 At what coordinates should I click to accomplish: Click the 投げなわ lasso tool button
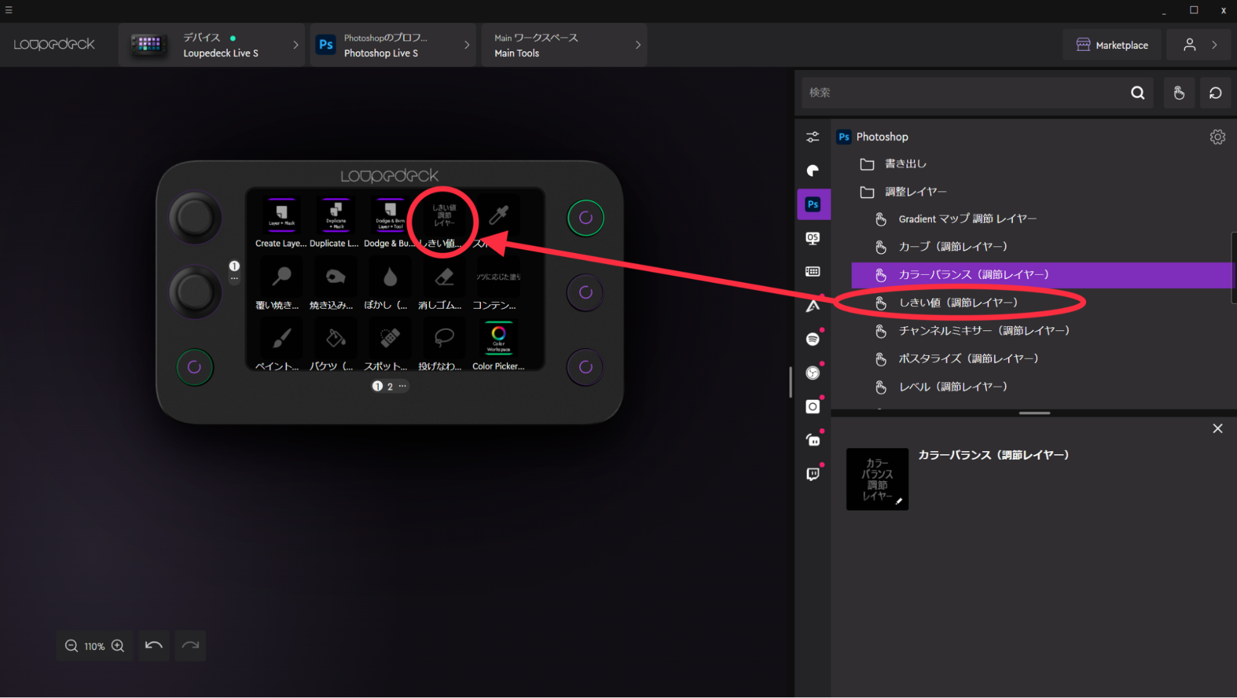tap(444, 338)
